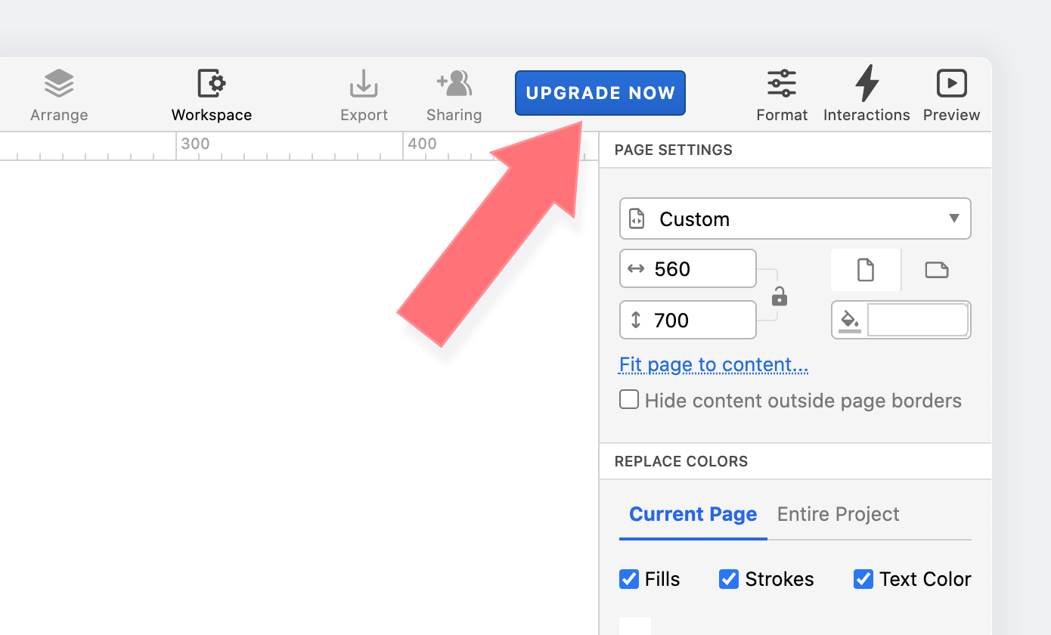1051x635 pixels.
Task: Click the Export download icon
Action: [364, 84]
